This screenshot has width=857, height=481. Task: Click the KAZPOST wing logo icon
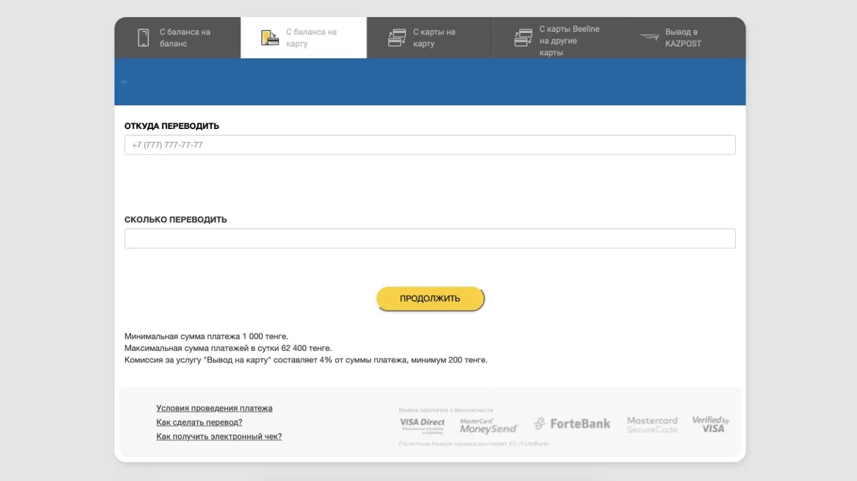tap(649, 37)
